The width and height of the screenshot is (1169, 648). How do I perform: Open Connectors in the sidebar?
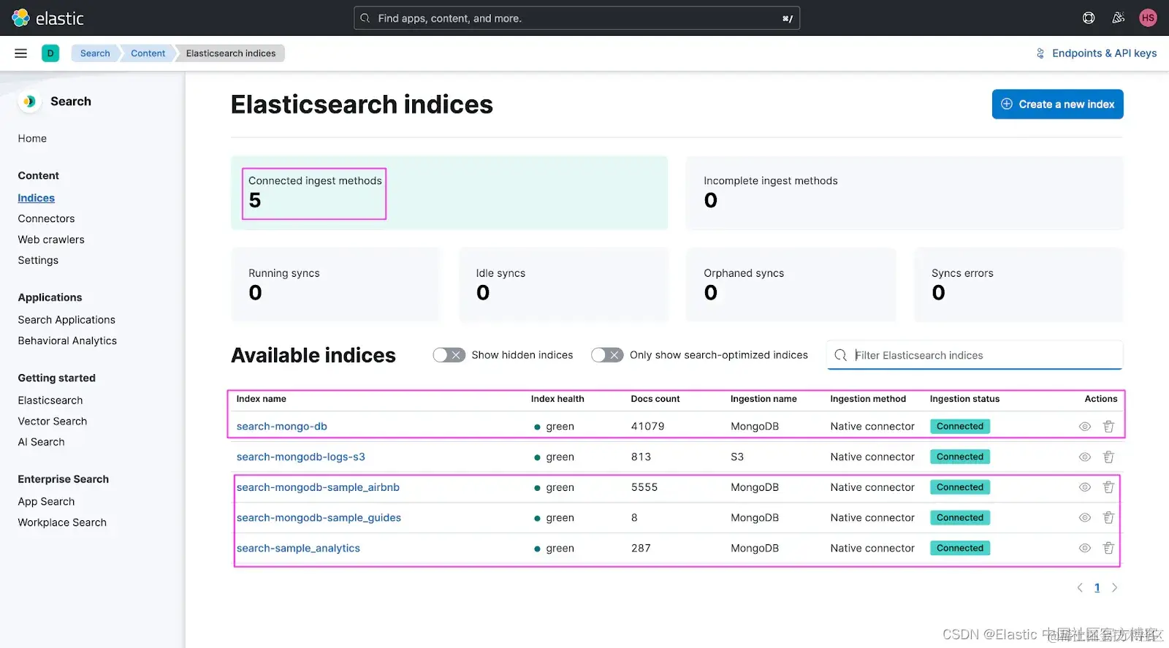[46, 218]
